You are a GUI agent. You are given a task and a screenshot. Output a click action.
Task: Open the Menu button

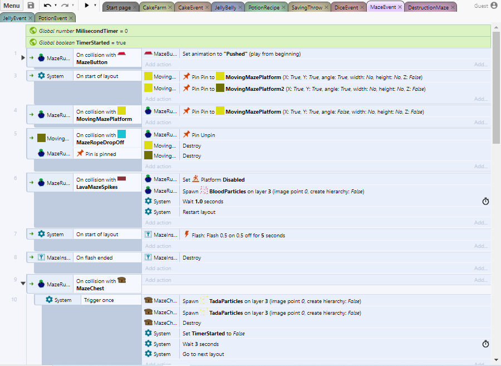pyautogui.click(x=12, y=6)
